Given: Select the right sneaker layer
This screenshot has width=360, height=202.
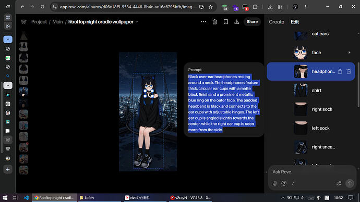Looking at the screenshot, I should click(x=311, y=147).
